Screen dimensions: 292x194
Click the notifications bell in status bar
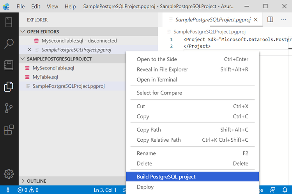[285, 190]
